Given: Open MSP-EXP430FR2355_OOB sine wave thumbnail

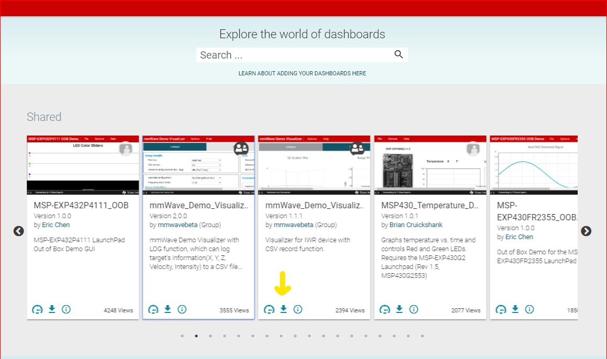Looking at the screenshot, I should click(x=534, y=165).
